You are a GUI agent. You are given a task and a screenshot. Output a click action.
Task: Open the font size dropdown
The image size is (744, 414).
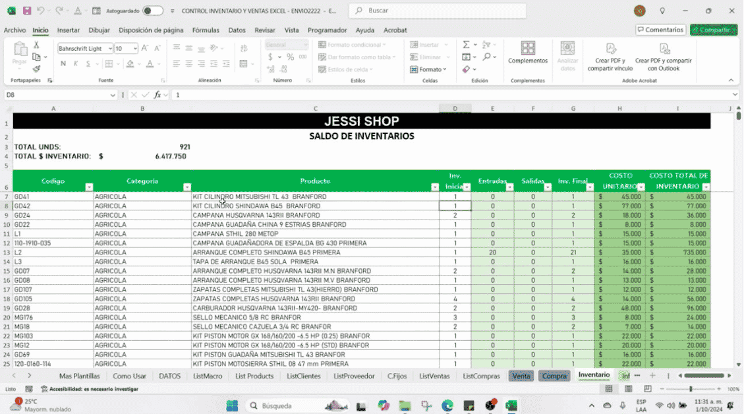[x=135, y=48]
